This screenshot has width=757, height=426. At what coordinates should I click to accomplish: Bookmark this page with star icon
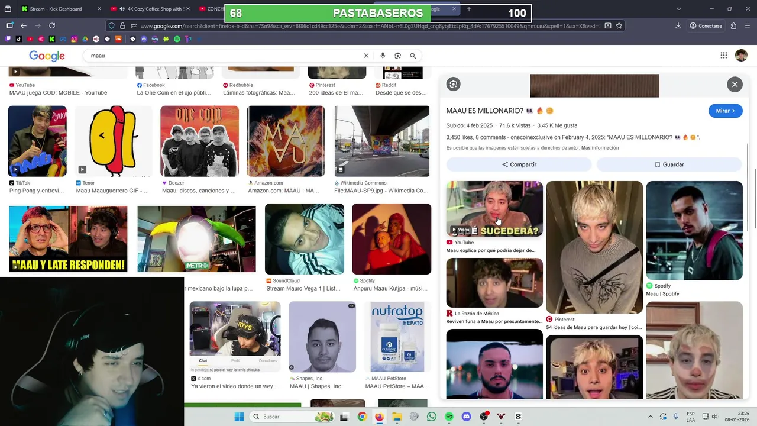tap(619, 26)
